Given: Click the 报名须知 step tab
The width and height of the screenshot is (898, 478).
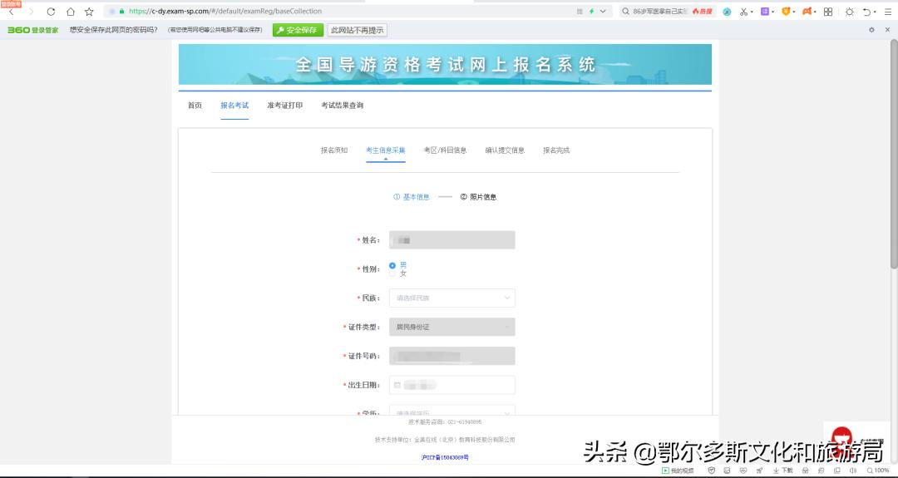Looking at the screenshot, I should (334, 150).
